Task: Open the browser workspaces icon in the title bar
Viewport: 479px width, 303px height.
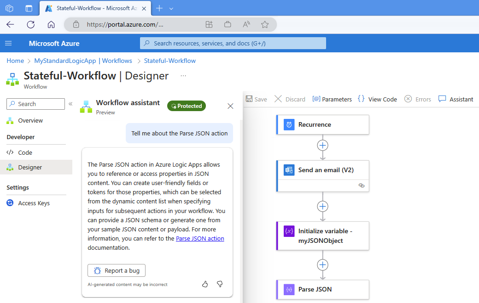Action: pos(10,8)
